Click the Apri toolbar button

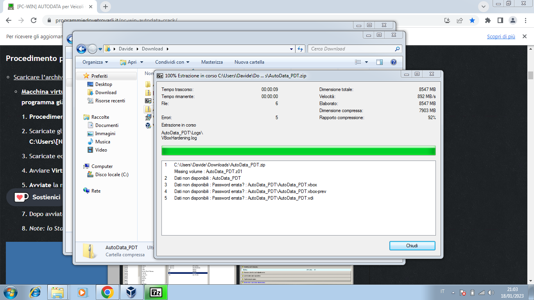(129, 62)
